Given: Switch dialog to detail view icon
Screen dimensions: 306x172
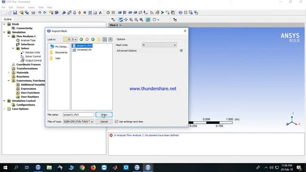Looking at the screenshot, I should click(x=110, y=39).
